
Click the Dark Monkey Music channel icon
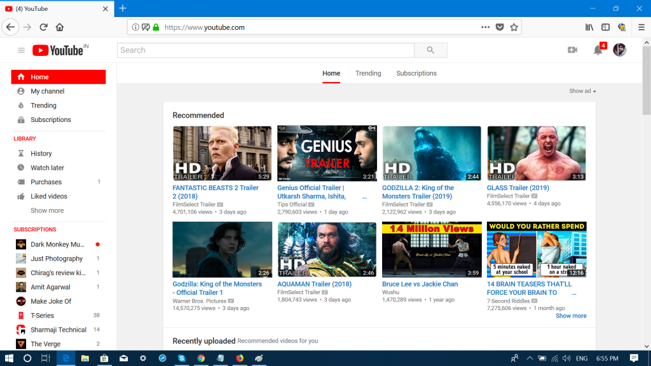click(x=21, y=245)
